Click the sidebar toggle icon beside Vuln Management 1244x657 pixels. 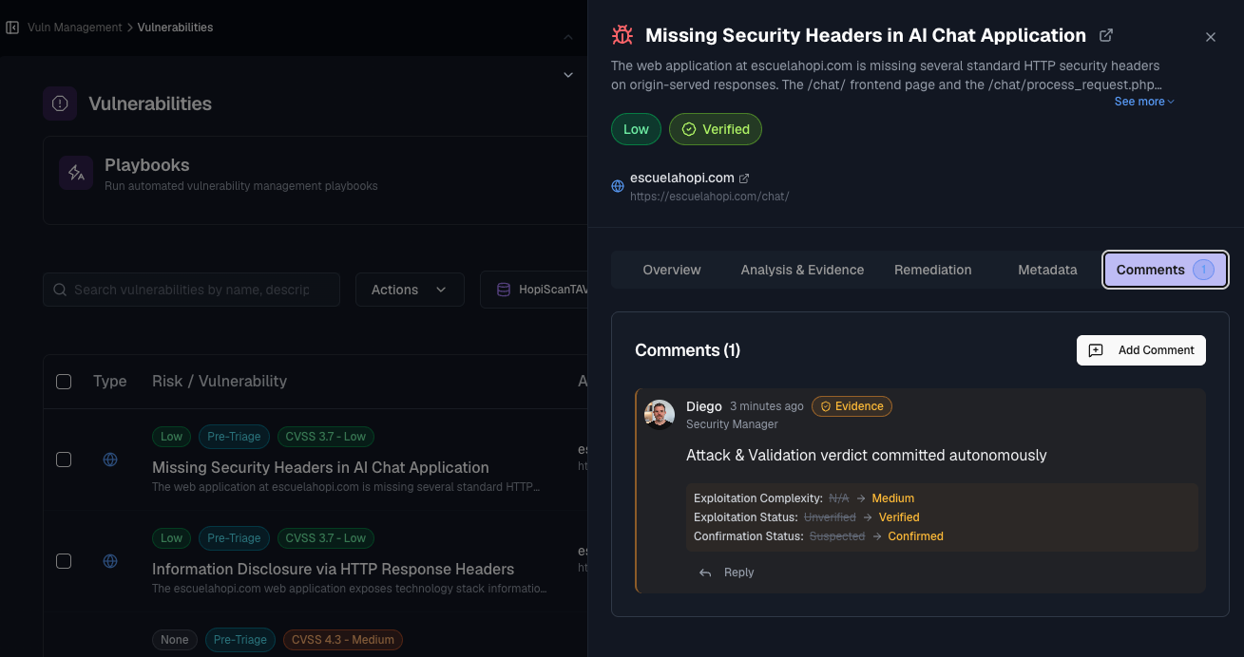(12, 28)
